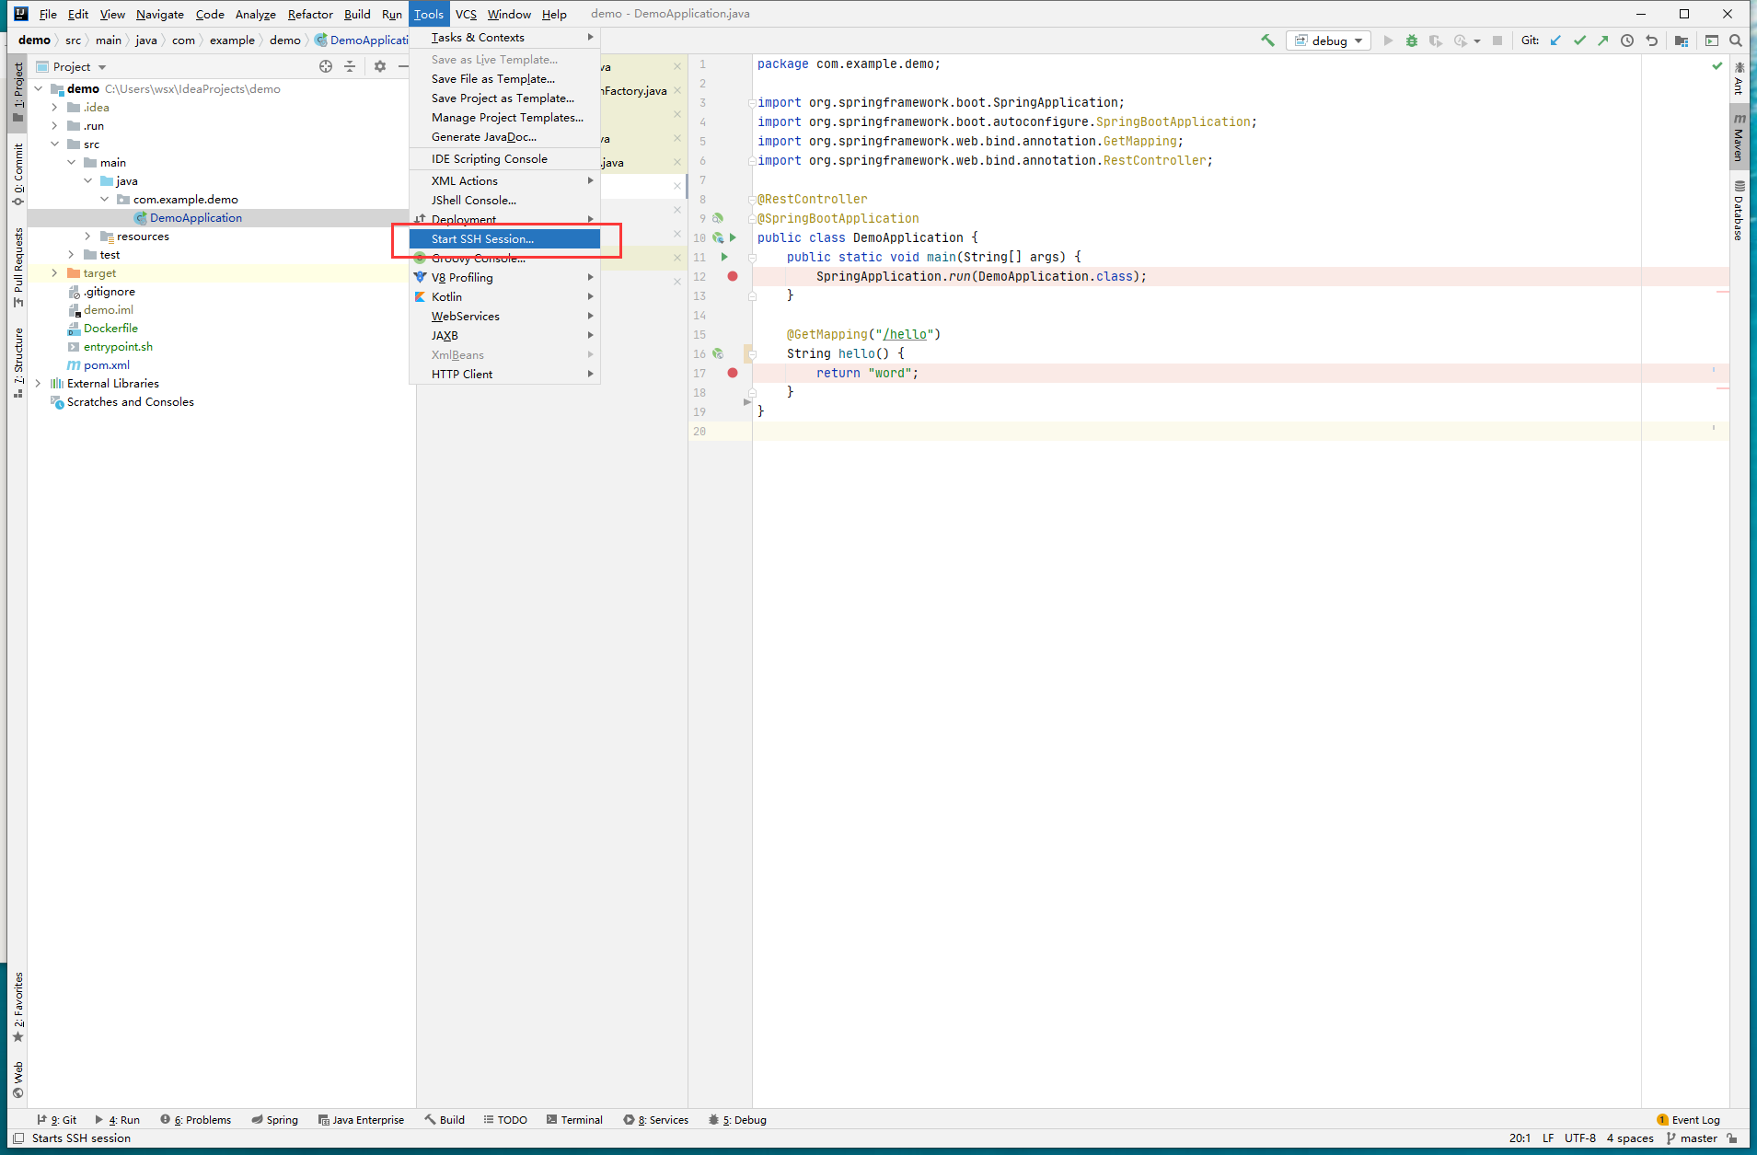
Task: Click the Git Rollback icon
Action: (1651, 40)
